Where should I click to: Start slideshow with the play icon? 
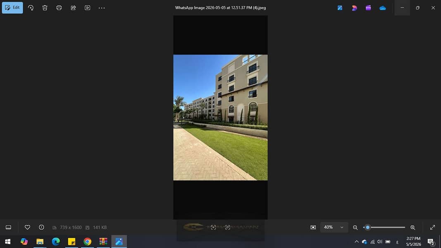pyautogui.click(x=88, y=8)
